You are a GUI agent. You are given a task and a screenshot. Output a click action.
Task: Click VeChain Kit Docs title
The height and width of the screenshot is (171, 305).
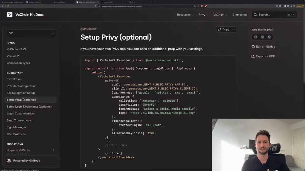point(29,15)
